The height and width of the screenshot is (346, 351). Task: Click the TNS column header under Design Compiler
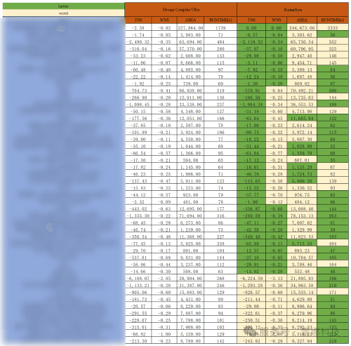(x=138, y=20)
